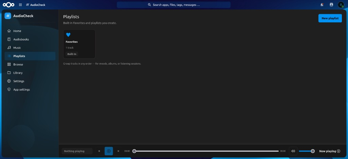Viewport: 348px width, 159px height.
Task: Open the Browse section
Action: point(30,64)
